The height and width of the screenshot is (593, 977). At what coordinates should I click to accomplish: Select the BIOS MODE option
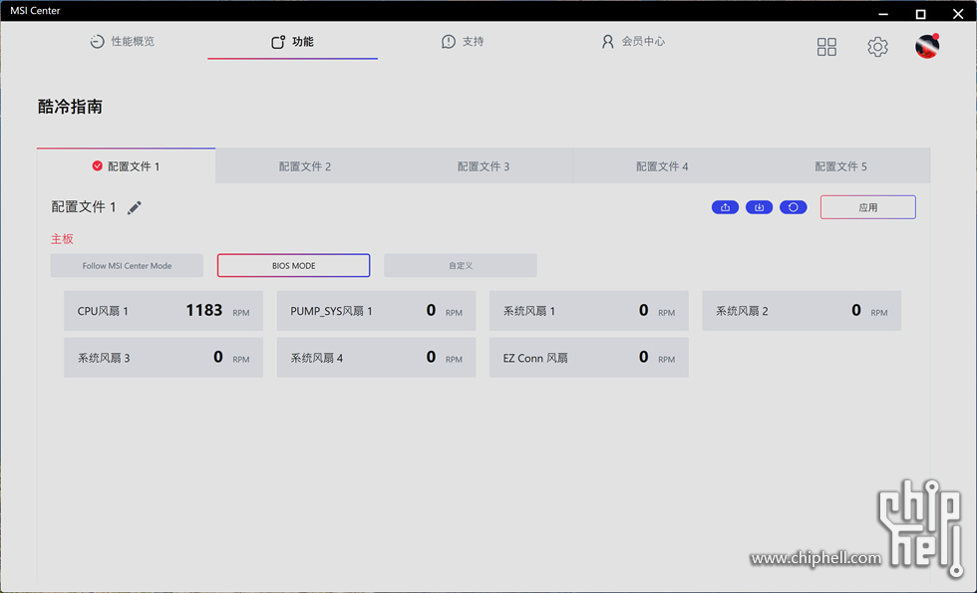pos(293,266)
